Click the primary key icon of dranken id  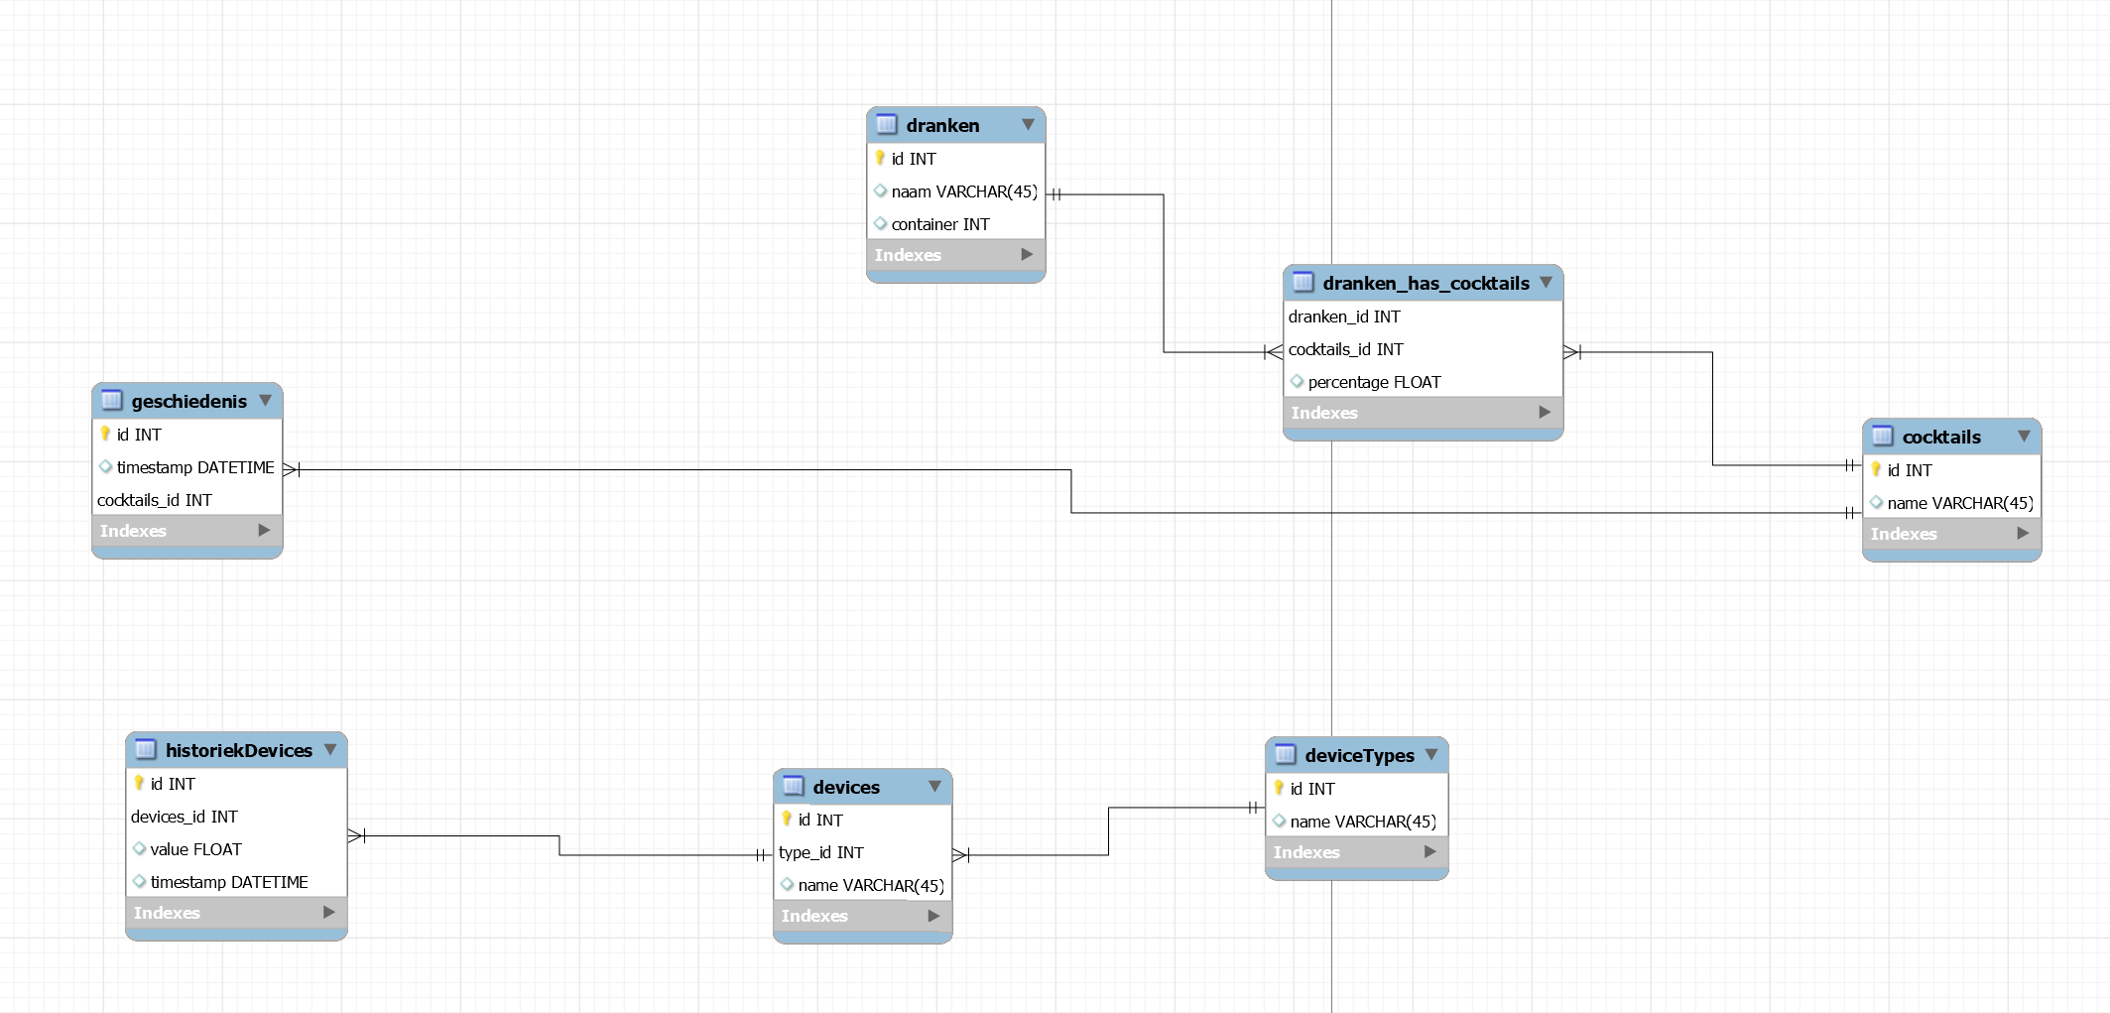click(x=880, y=158)
